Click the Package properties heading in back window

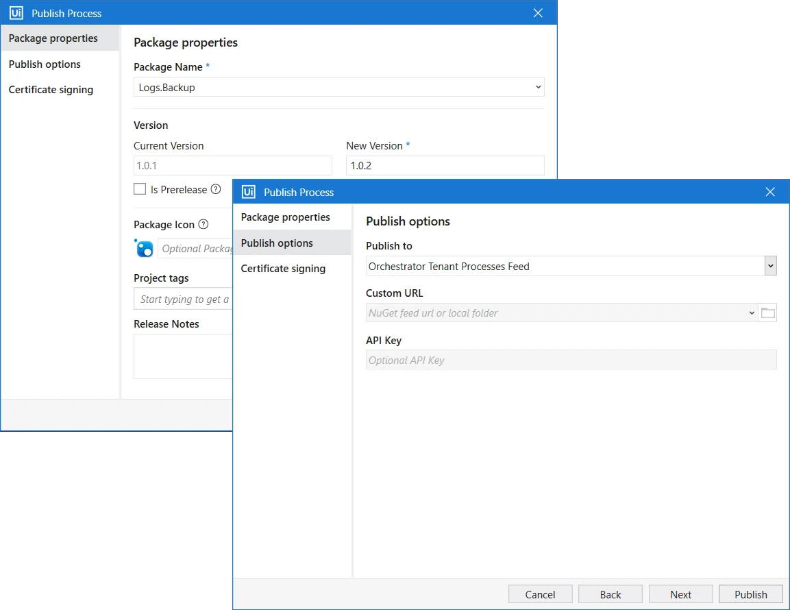(x=186, y=42)
